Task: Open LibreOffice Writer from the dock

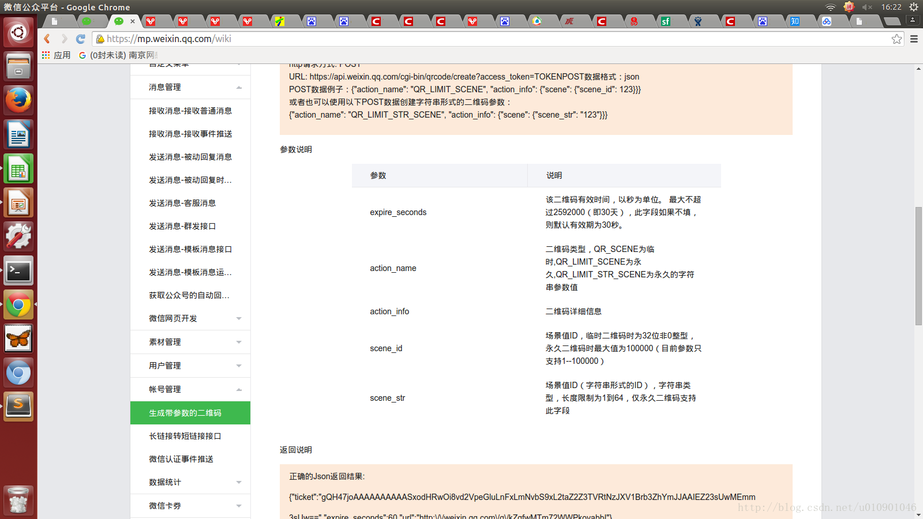Action: [18, 134]
